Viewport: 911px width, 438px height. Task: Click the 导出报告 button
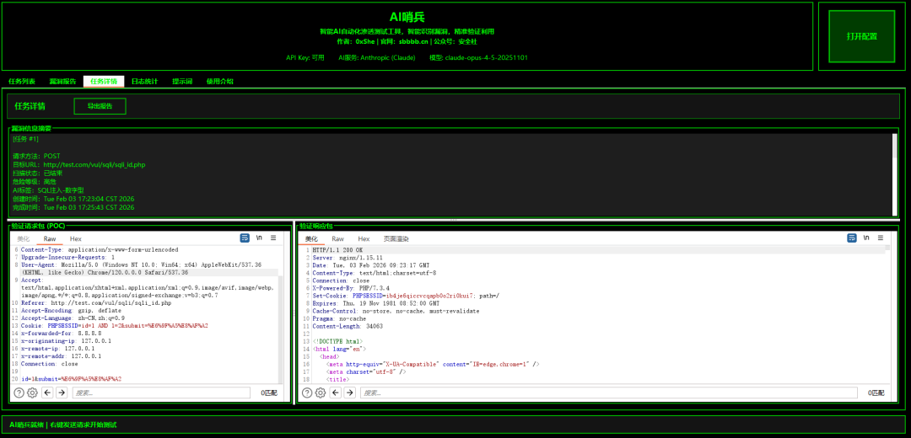coord(100,106)
